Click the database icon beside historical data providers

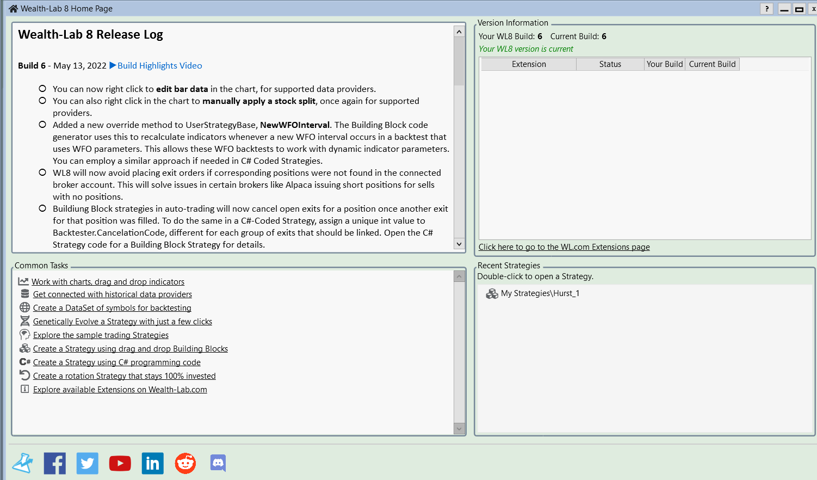(25, 294)
